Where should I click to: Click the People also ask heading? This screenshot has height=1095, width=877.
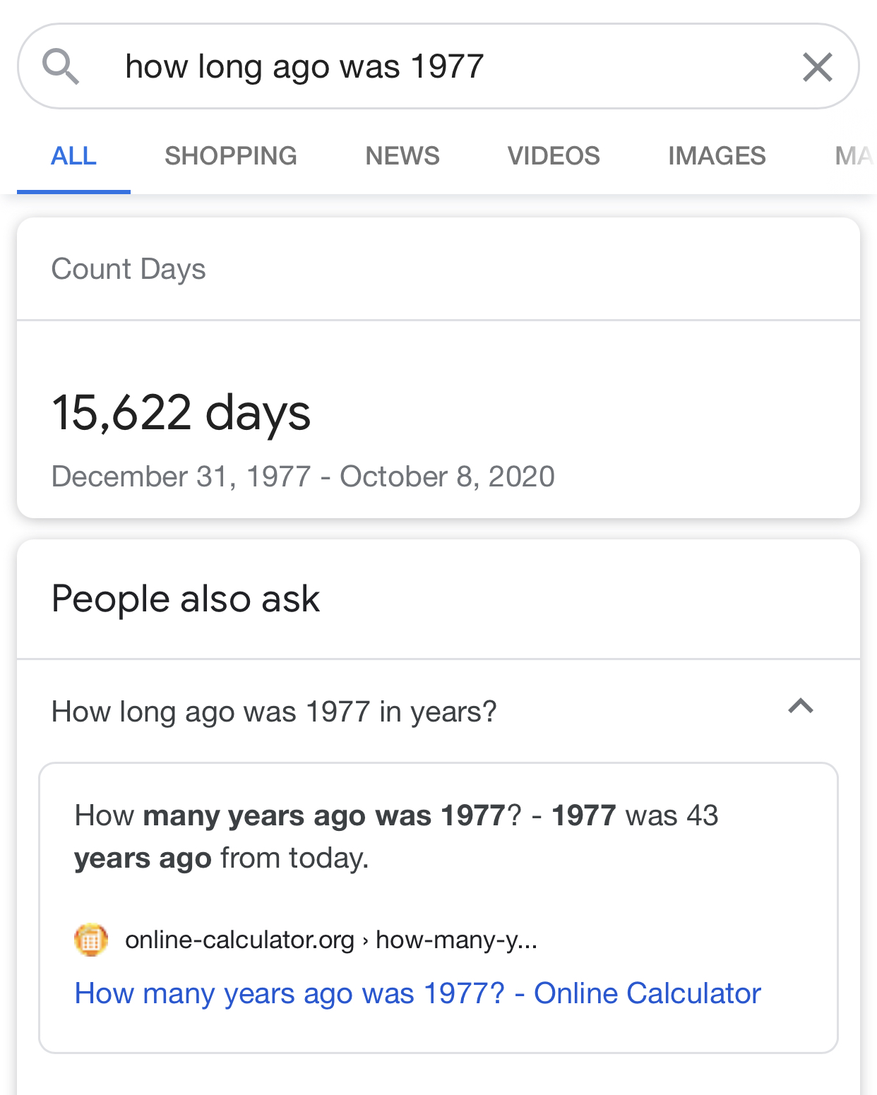(186, 599)
